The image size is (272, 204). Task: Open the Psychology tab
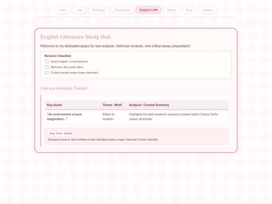[x=122, y=10]
